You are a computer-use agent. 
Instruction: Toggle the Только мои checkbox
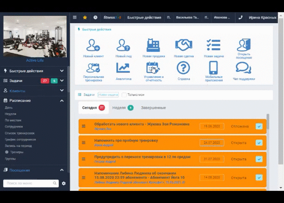pyautogui.click(x=124, y=95)
